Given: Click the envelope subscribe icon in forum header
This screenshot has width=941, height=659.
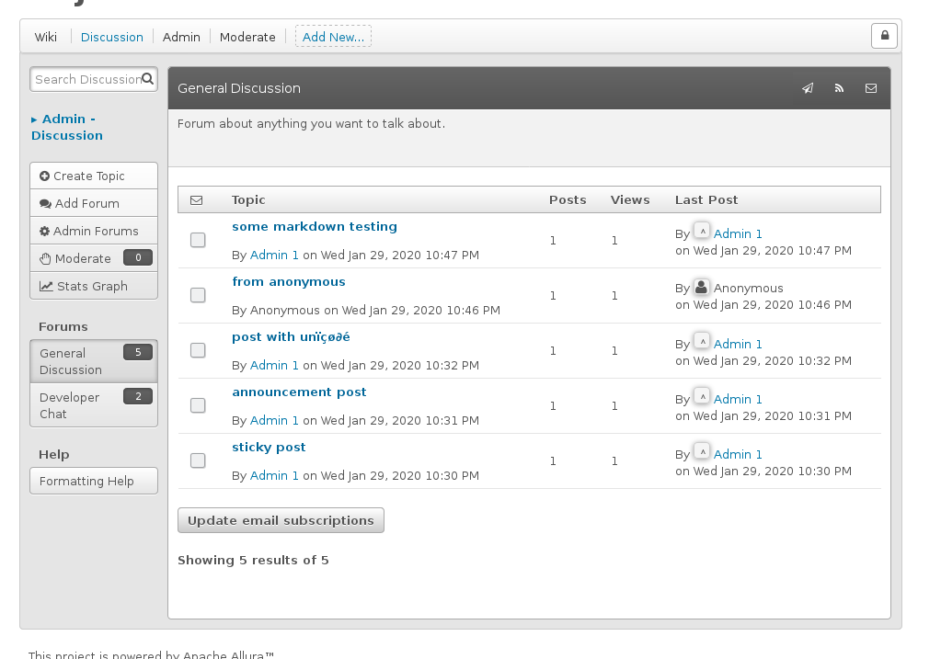Looking at the screenshot, I should 871,88.
